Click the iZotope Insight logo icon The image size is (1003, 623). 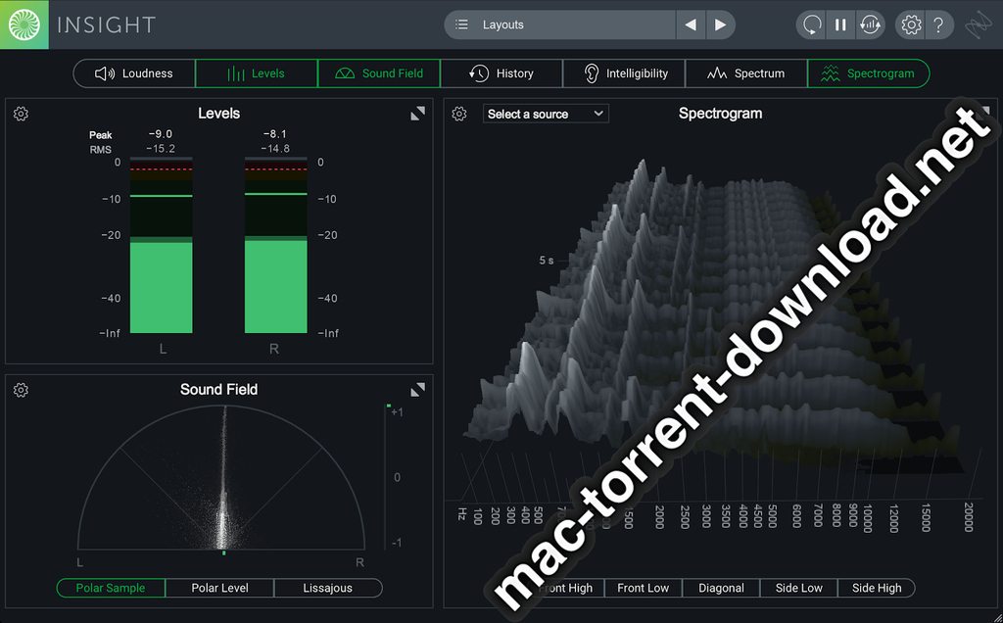click(24, 24)
